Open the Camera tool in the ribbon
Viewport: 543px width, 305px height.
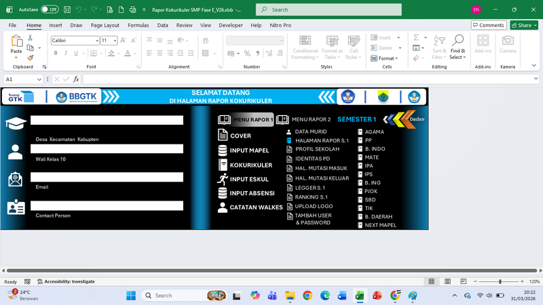click(x=507, y=45)
